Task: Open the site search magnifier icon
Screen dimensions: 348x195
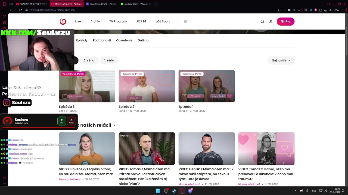Action: [x=262, y=21]
